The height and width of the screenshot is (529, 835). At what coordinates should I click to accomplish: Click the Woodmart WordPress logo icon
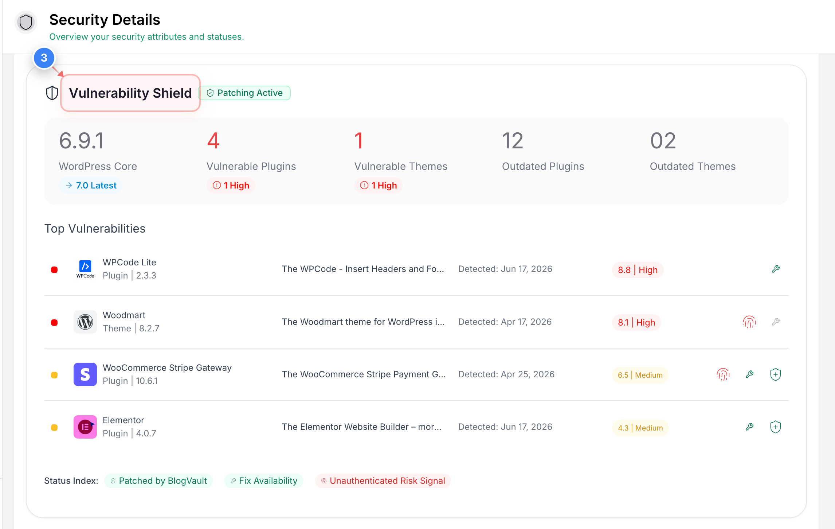[x=85, y=322]
